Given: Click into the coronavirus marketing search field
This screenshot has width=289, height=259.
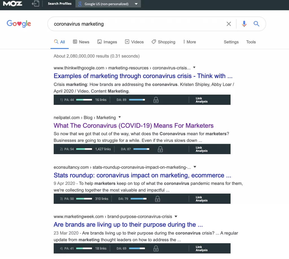Looking at the screenshot, I should (135, 24).
